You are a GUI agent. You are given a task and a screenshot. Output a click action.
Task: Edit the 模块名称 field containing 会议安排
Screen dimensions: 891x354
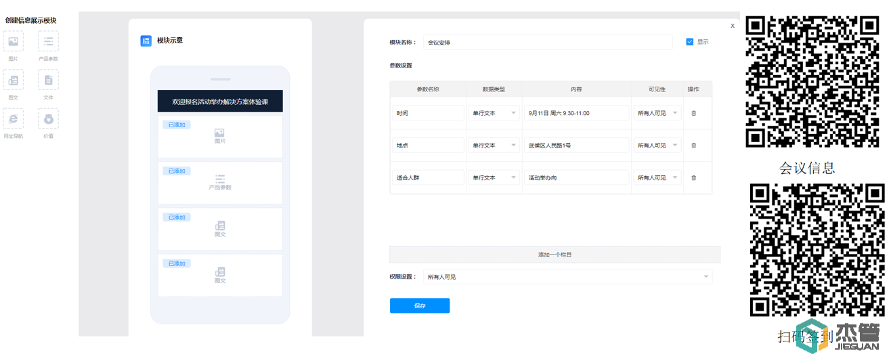548,42
